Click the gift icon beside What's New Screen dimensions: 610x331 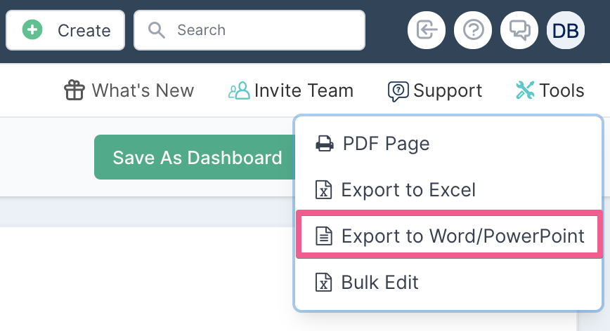(x=74, y=90)
